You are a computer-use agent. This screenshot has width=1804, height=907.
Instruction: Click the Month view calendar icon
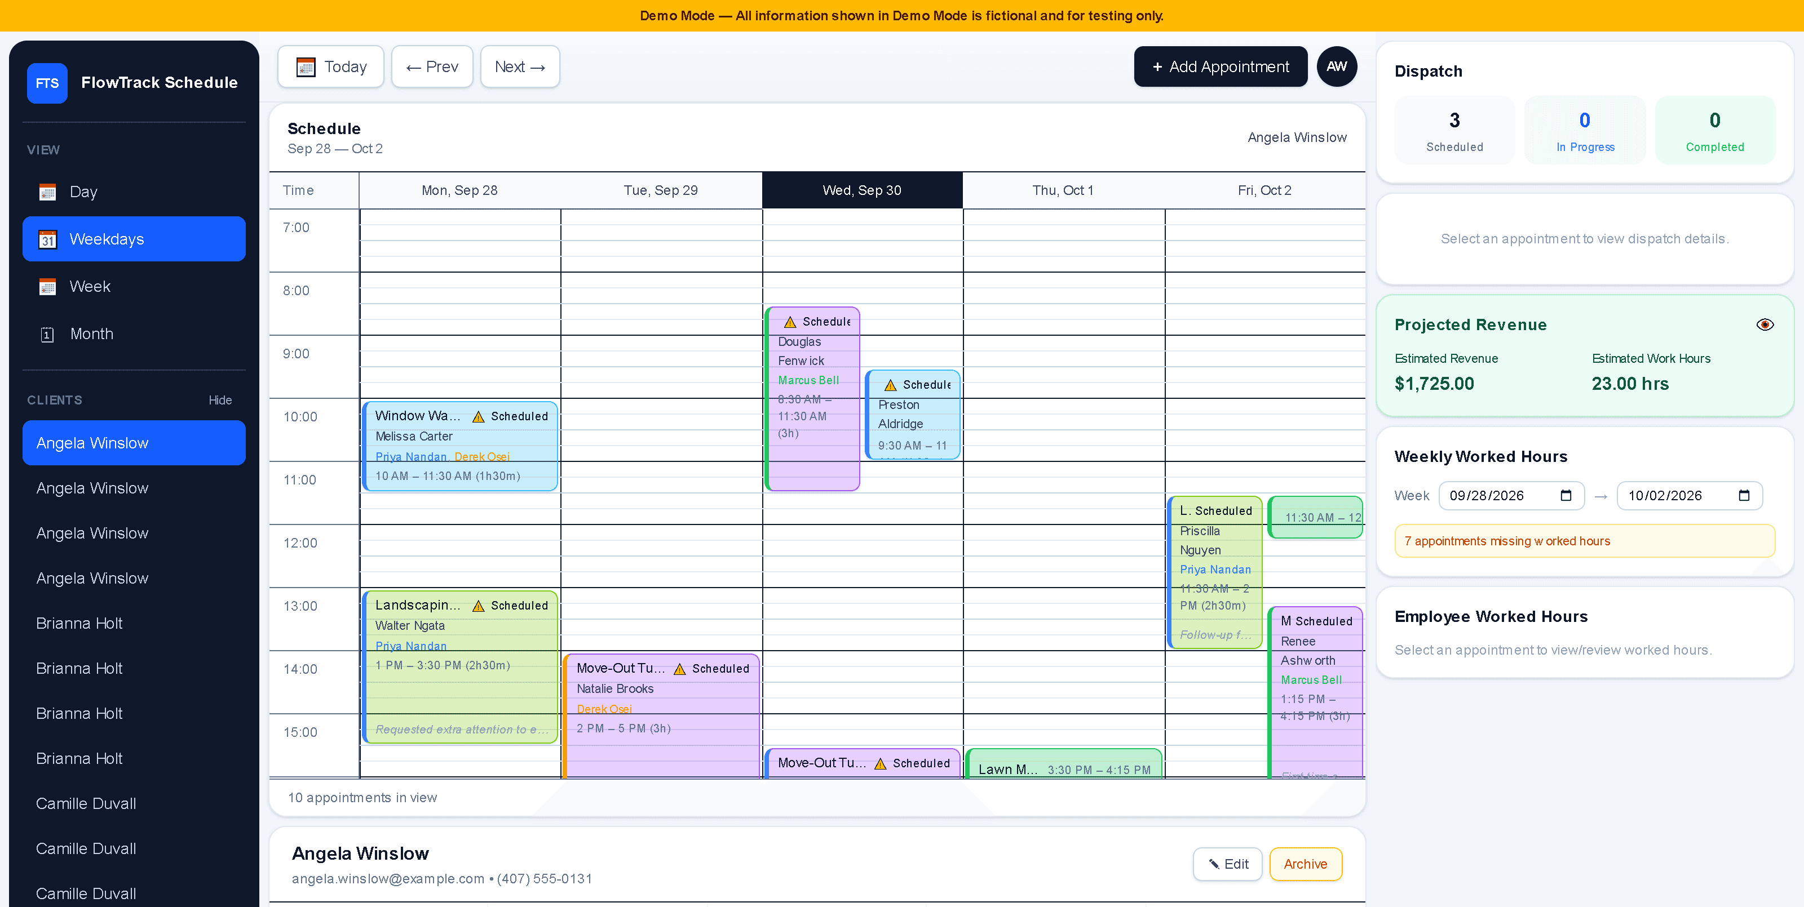point(47,335)
